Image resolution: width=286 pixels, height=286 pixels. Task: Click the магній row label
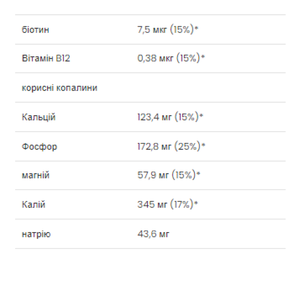(36, 175)
